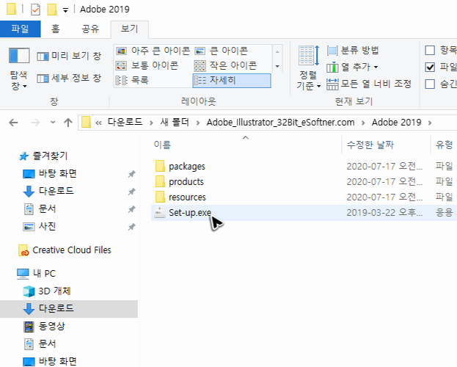Open the 열 추가 add columns dropdown
This screenshot has width=457, height=367.
352,67
